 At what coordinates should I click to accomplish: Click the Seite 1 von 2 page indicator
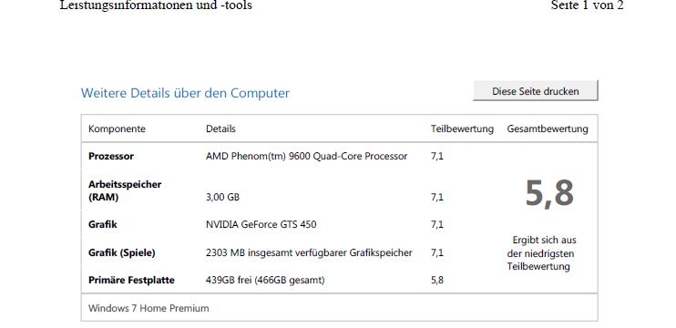[588, 5]
